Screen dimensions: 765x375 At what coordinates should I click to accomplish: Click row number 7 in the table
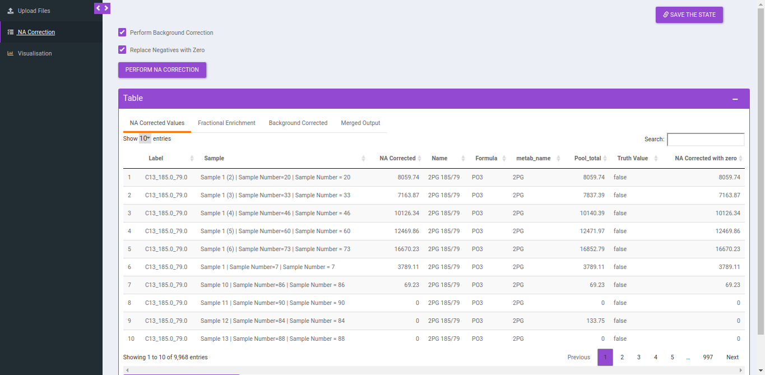tap(129, 285)
